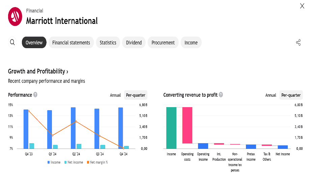Screen dimensions: 309x190
Task: Select Per-quarter for revenue to profit chart
Action: tap(291, 95)
